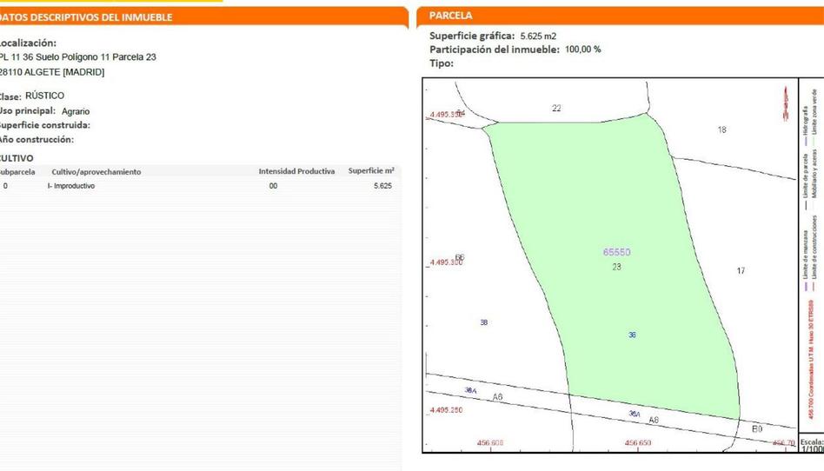The image size is (824, 471).
Task: Click the Escala label below the legend
Action: [811, 442]
